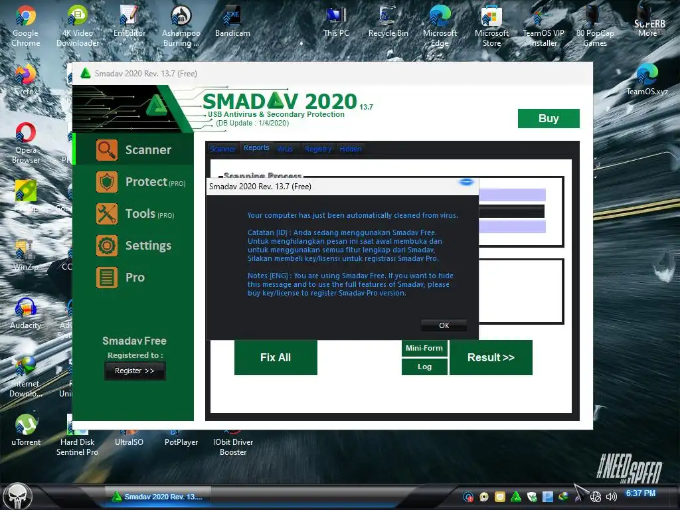Click the IObit Driver Booster desktop icon
The height and width of the screenshot is (510, 680).
233,442
